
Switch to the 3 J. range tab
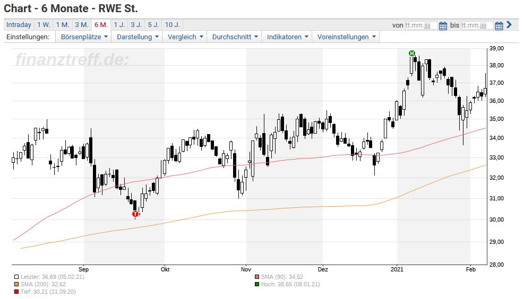136,25
